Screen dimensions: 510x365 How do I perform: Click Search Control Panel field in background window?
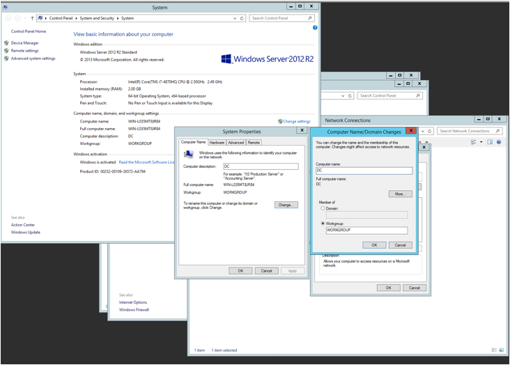[x=389, y=95]
